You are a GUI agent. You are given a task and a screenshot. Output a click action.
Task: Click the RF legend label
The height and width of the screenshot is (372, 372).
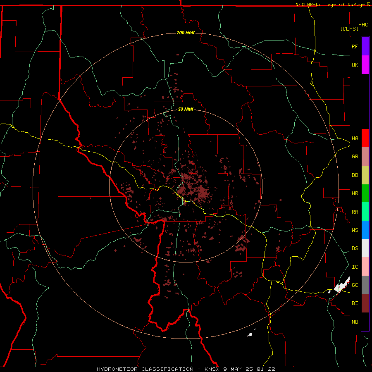[x=355, y=46]
